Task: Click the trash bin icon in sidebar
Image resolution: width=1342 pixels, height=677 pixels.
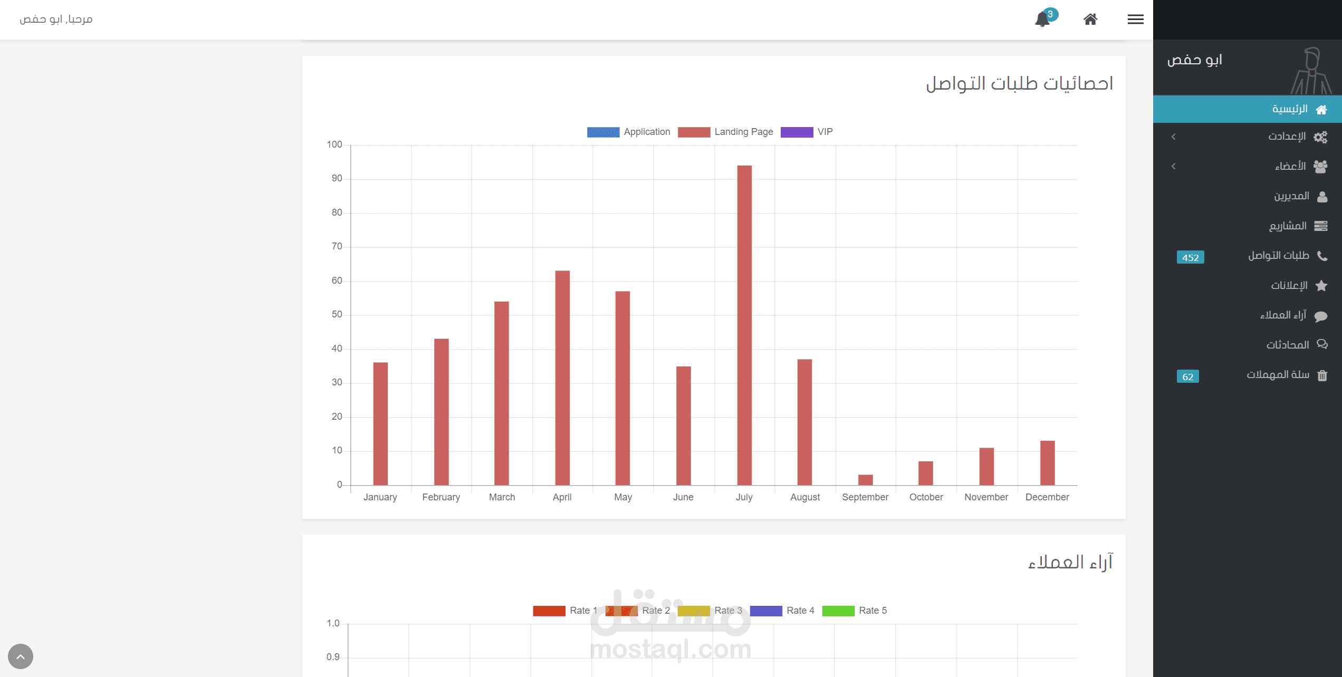Action: click(x=1322, y=375)
